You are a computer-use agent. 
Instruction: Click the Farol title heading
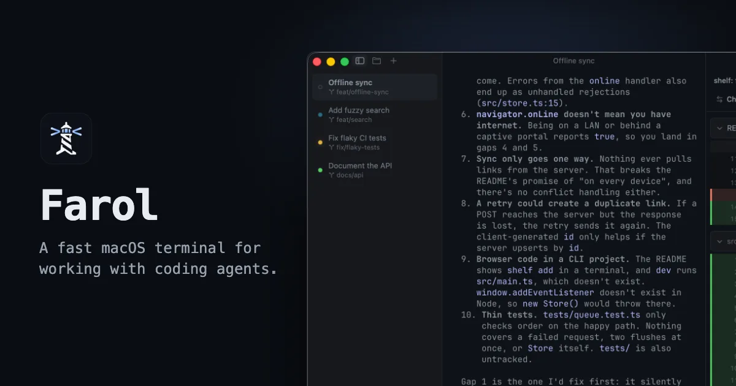tap(99, 205)
